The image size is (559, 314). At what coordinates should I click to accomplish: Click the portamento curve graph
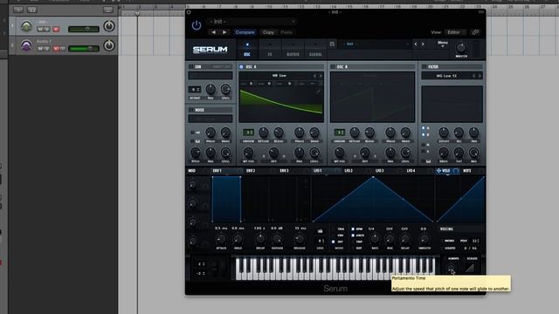click(470, 268)
